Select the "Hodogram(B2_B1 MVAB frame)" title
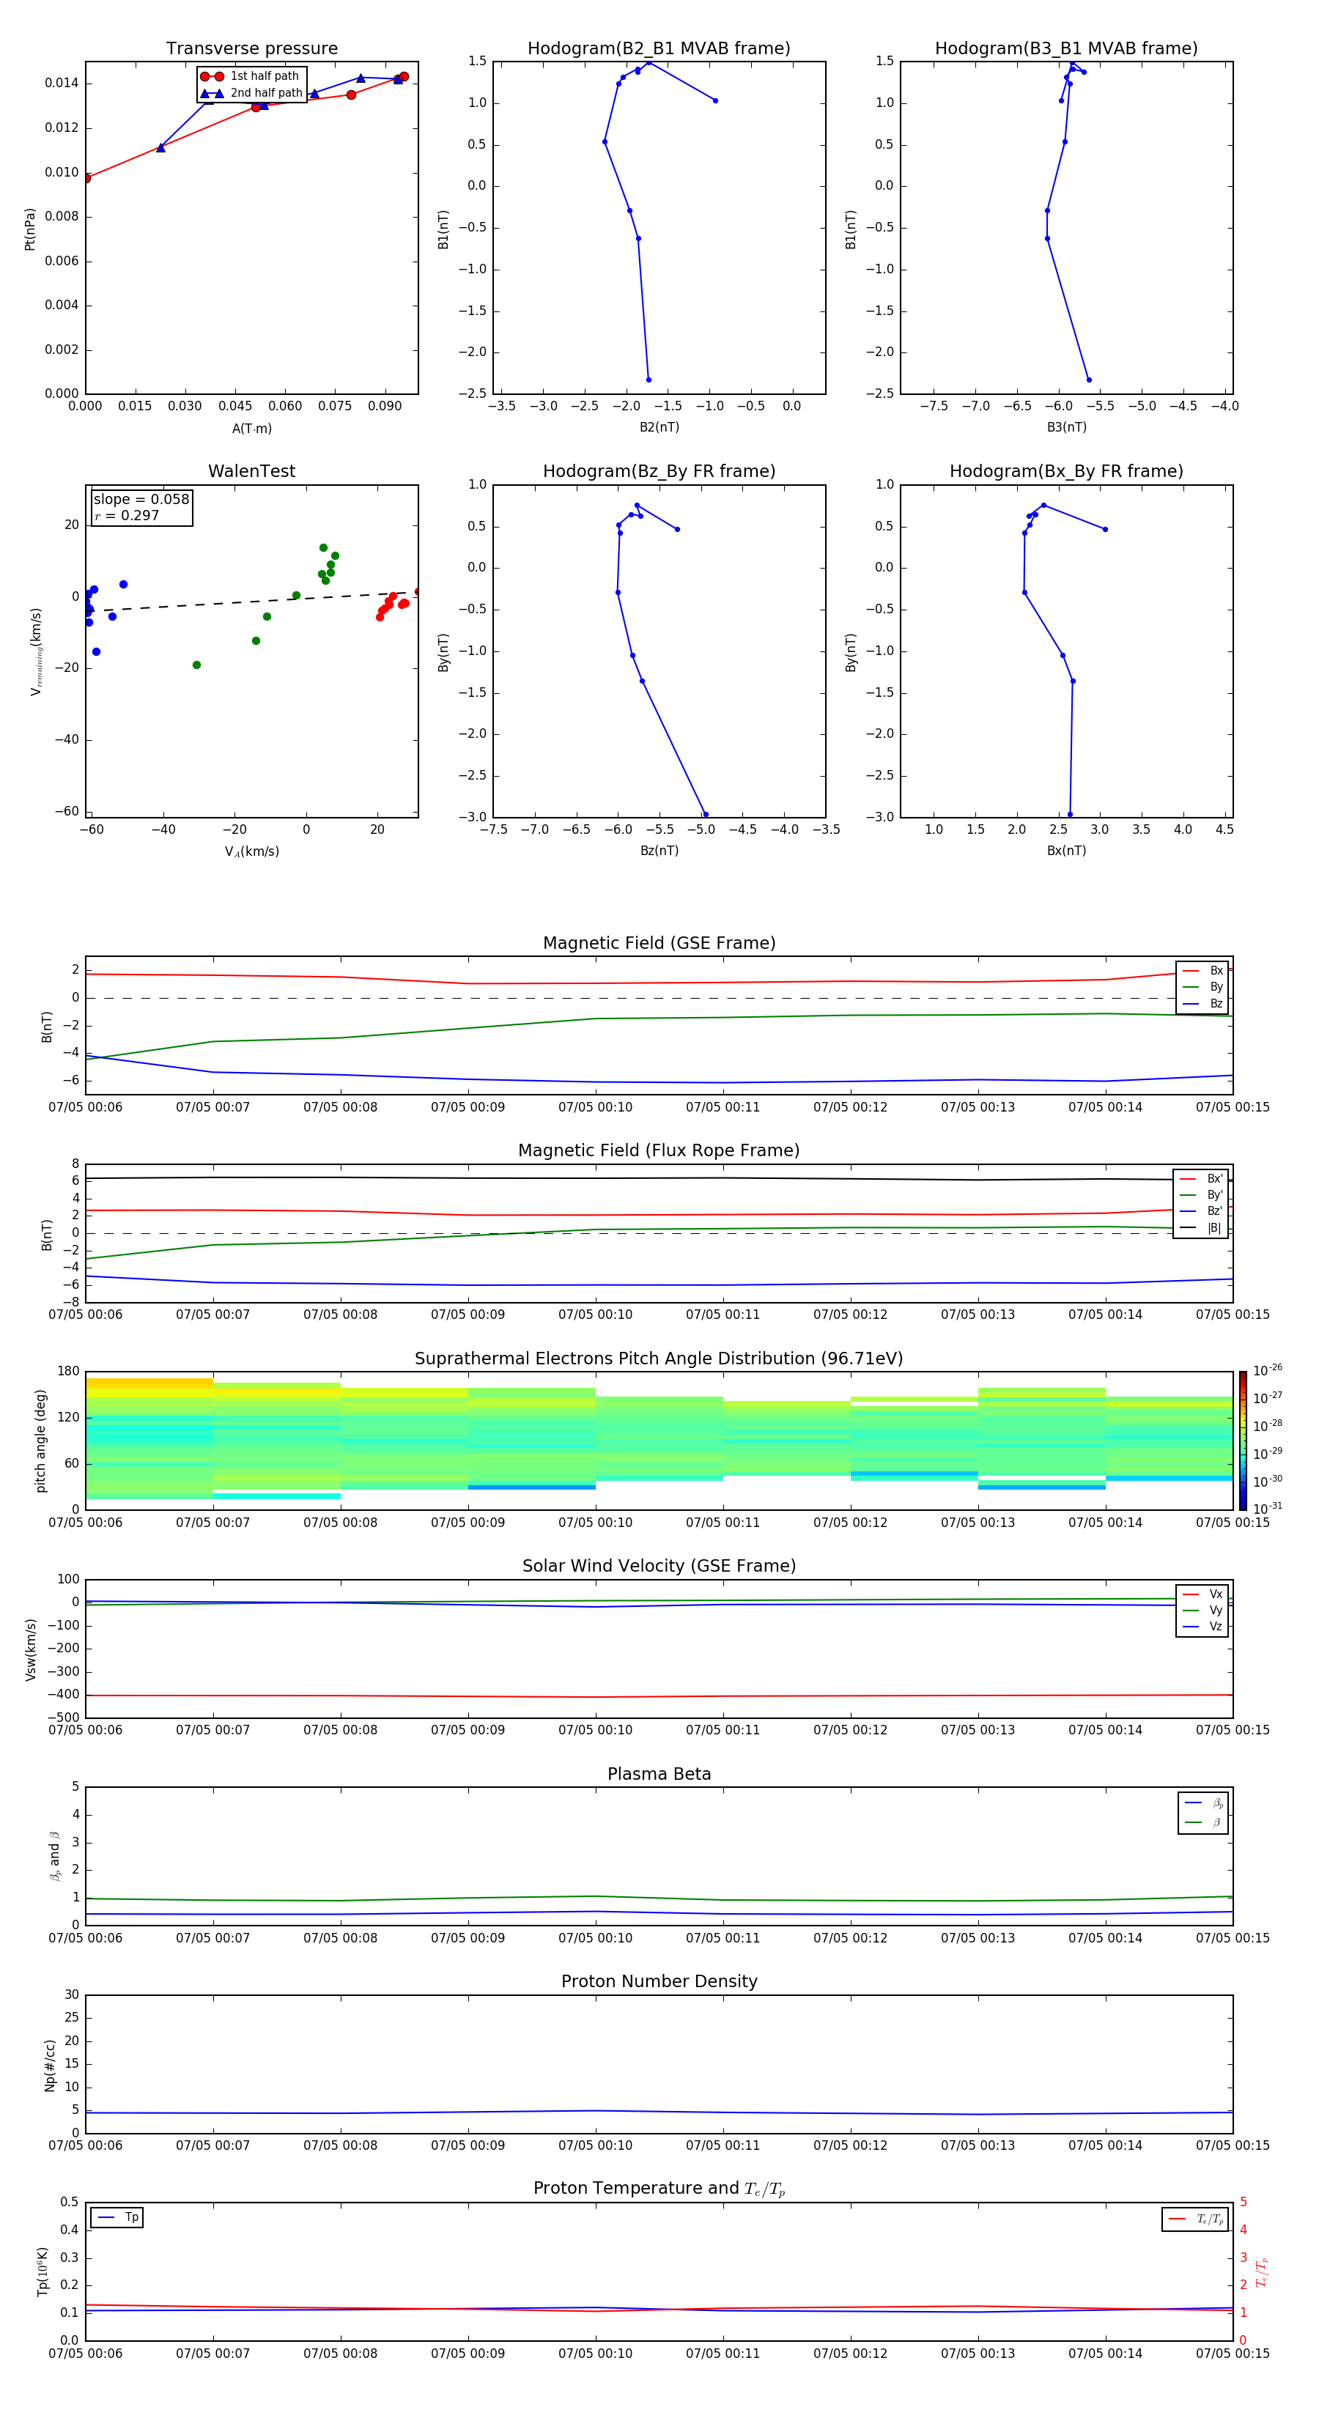 pos(659,49)
